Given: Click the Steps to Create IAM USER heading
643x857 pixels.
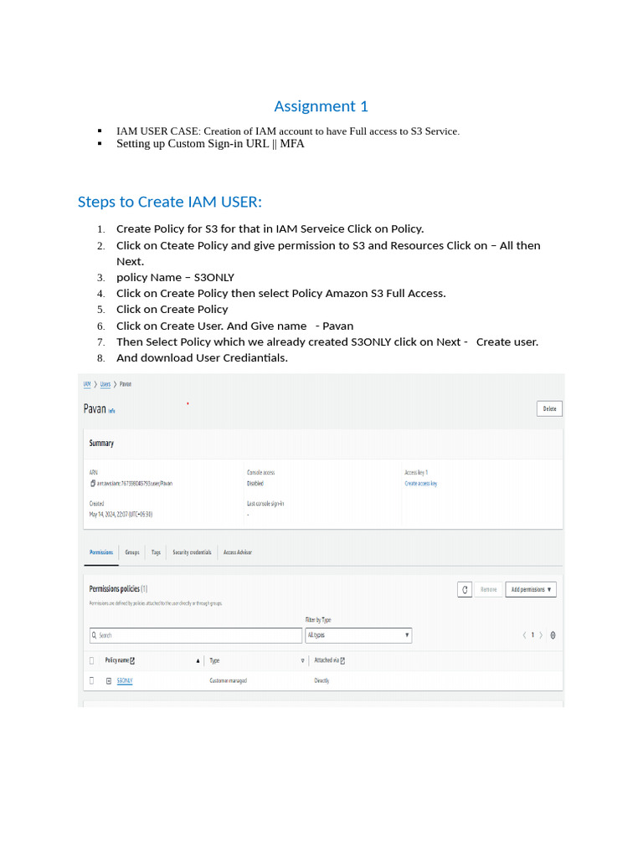Looking at the screenshot, I should 169,202.
